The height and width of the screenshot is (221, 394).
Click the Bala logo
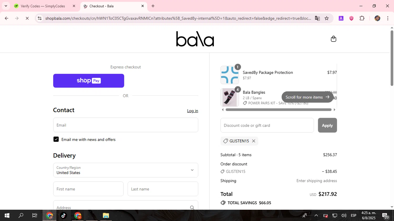coord(195,39)
